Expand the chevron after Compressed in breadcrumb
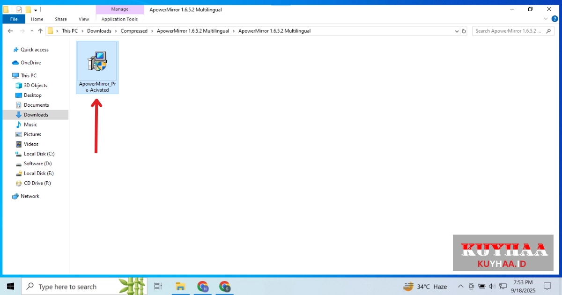 point(152,31)
